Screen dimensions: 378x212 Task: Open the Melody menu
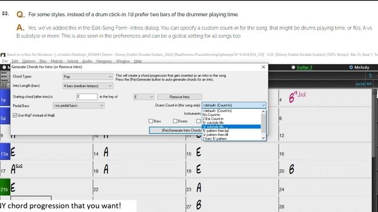(57, 61)
